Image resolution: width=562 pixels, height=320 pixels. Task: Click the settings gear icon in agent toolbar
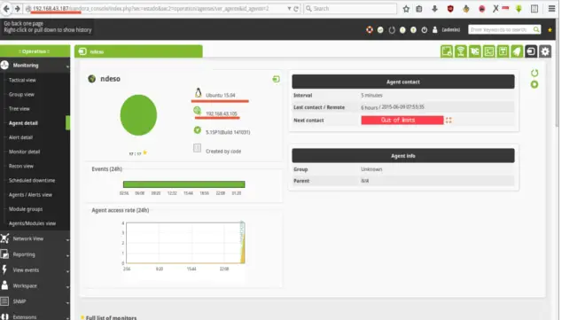click(x=545, y=51)
